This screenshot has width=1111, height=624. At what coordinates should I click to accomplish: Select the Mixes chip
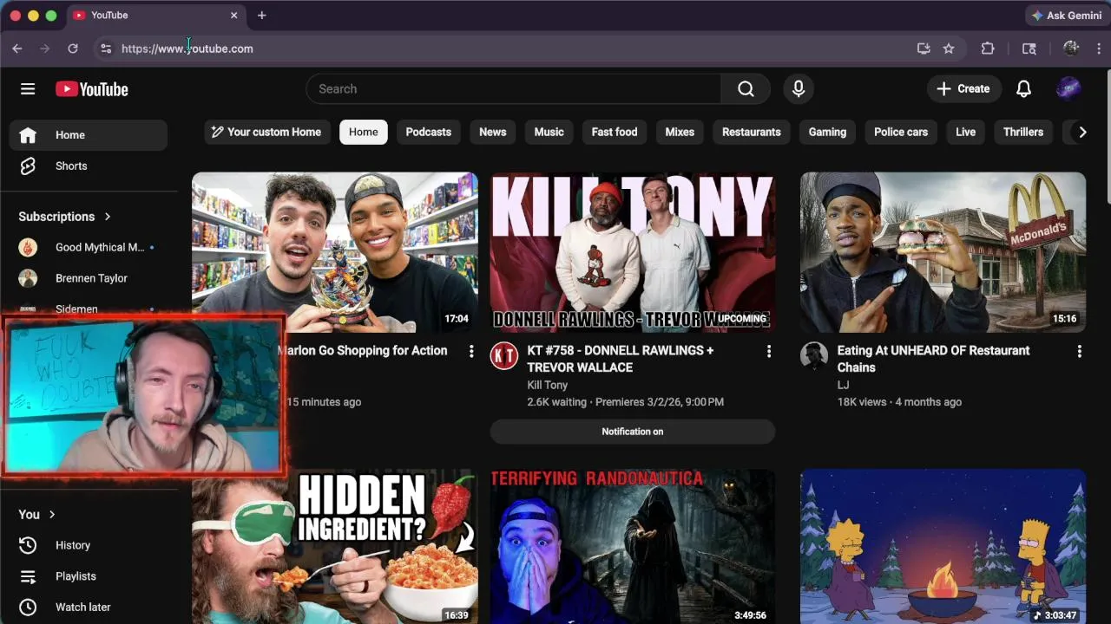(680, 132)
